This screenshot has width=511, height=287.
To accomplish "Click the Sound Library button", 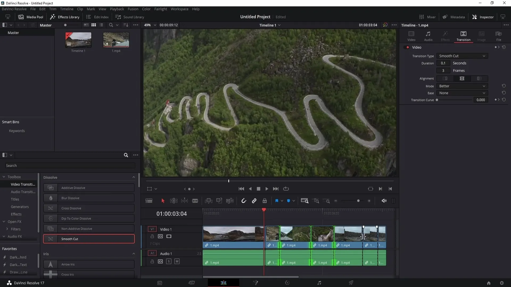I will tap(130, 17).
